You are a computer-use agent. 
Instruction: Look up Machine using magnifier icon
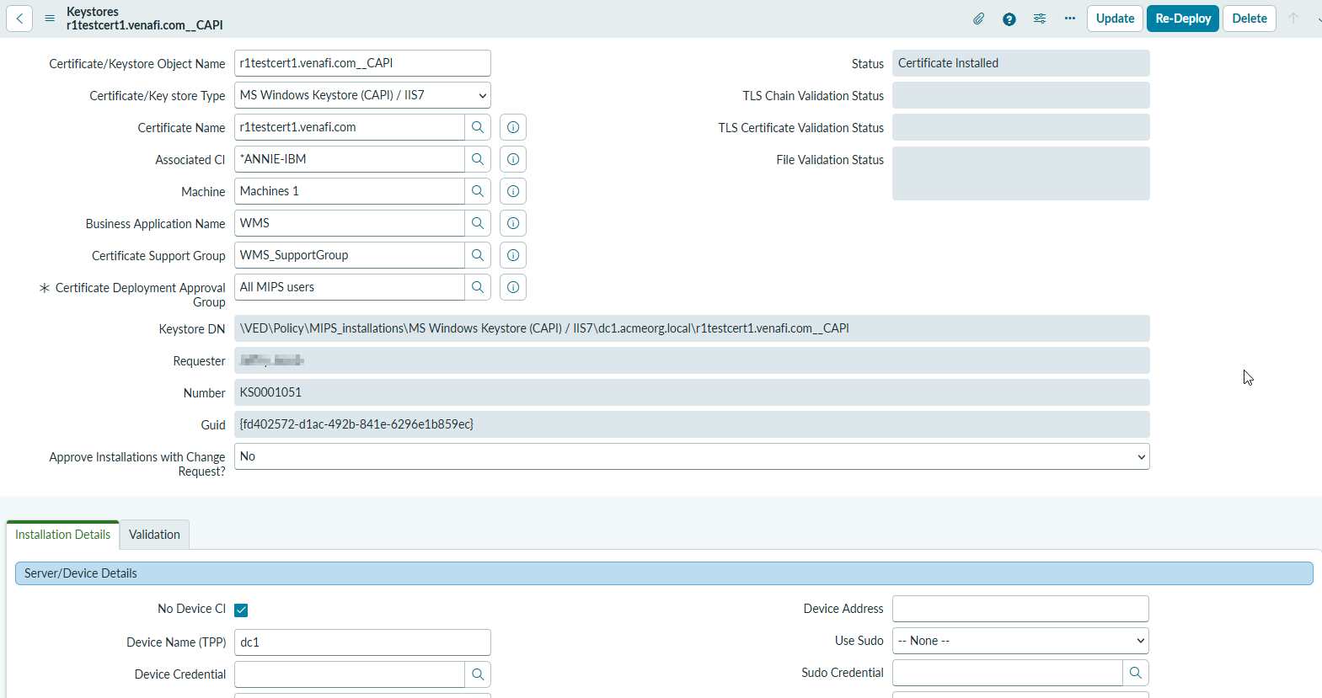[478, 191]
